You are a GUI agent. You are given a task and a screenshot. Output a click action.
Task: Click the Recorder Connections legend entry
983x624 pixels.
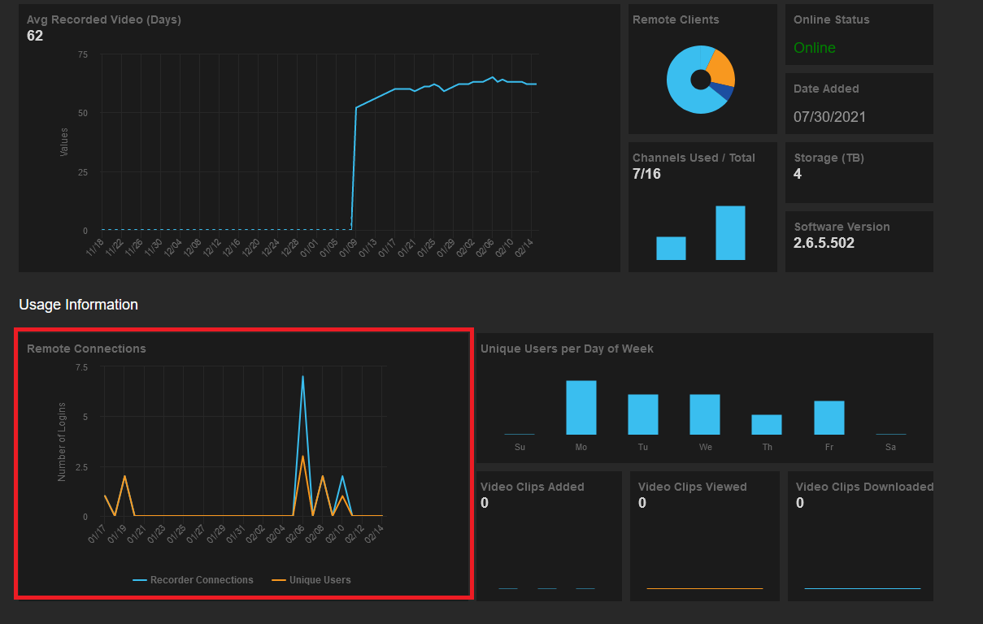click(x=193, y=580)
